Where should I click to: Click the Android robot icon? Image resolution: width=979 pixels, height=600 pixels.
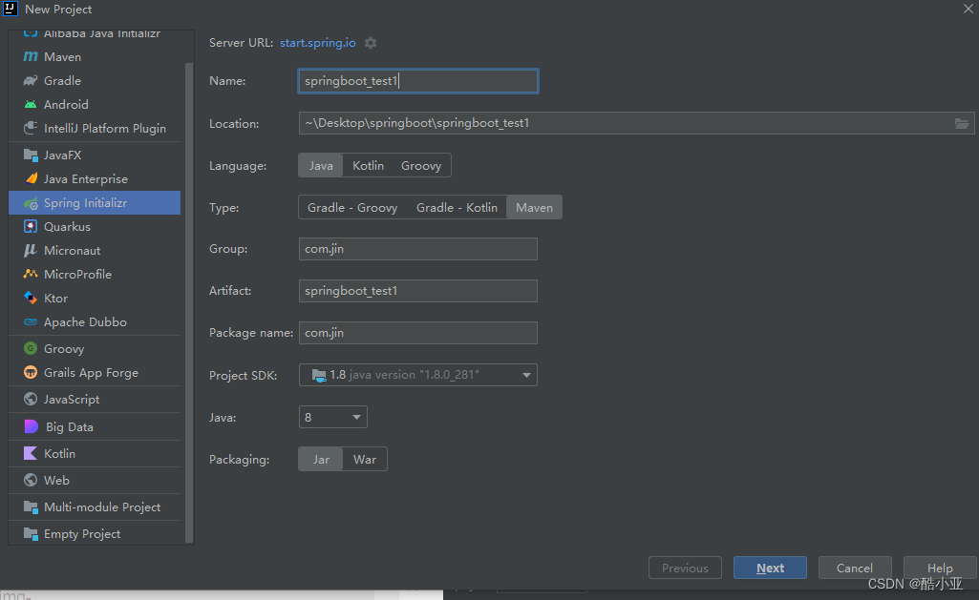click(x=30, y=104)
